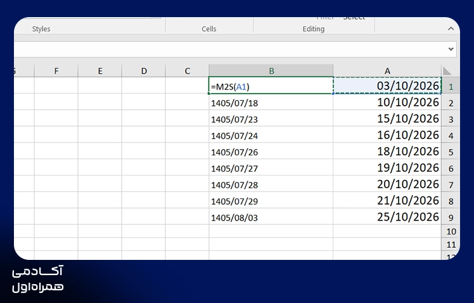The width and height of the screenshot is (474, 303).
Task: Select row 6 header
Action: coord(451,169)
